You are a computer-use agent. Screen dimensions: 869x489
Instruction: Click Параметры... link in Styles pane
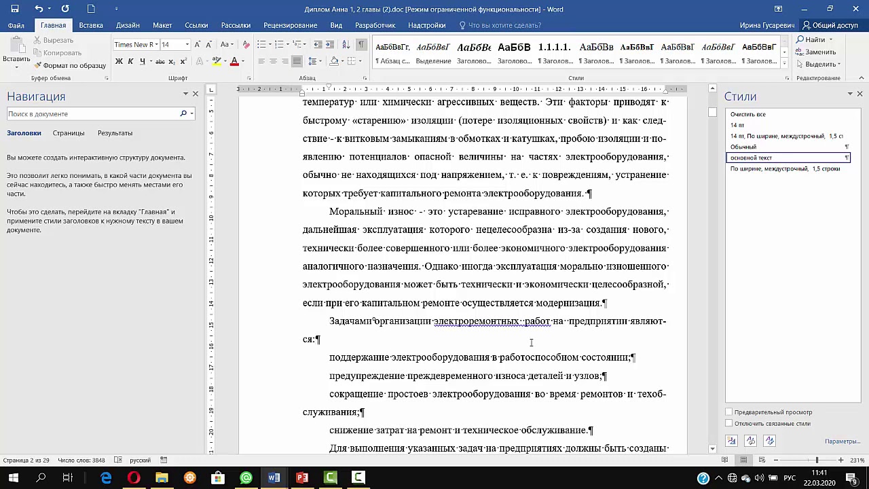tap(843, 441)
